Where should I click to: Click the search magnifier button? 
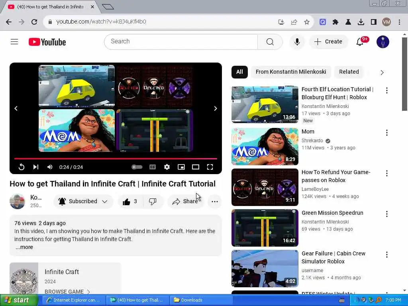tap(270, 41)
